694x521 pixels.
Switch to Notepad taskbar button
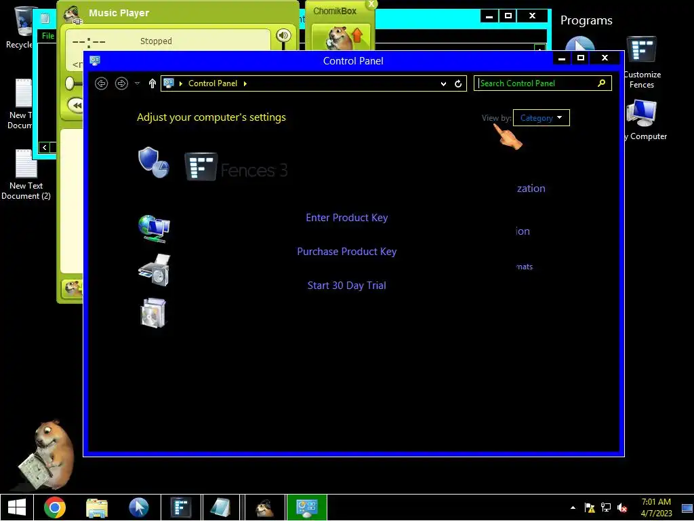click(220, 507)
